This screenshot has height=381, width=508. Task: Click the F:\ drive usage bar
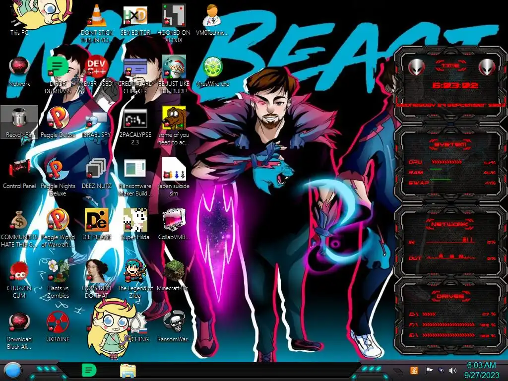449,324
